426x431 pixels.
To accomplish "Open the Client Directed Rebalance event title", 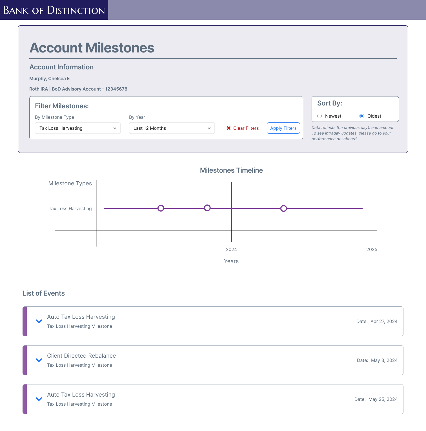I will [x=81, y=356].
